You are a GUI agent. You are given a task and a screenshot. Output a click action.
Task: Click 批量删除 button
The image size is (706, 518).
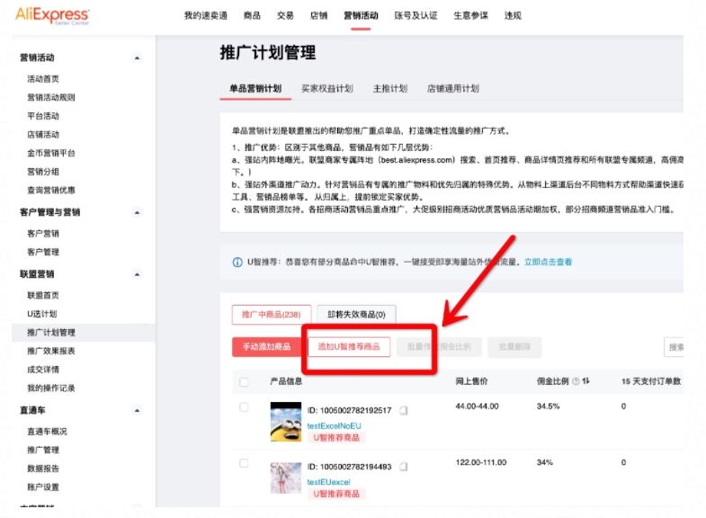point(514,347)
